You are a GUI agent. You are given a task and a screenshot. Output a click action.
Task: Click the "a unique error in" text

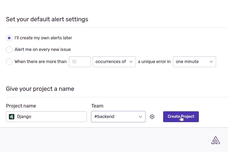click(x=154, y=62)
